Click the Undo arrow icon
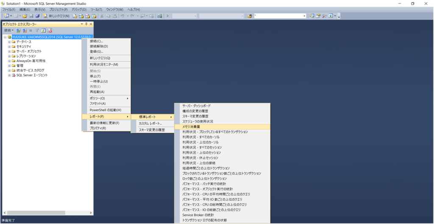This screenshot has height=224, width=434. [122, 16]
